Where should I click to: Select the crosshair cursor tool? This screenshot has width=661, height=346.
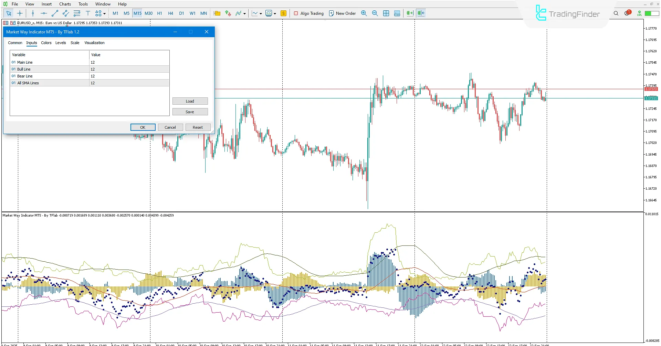20,13
